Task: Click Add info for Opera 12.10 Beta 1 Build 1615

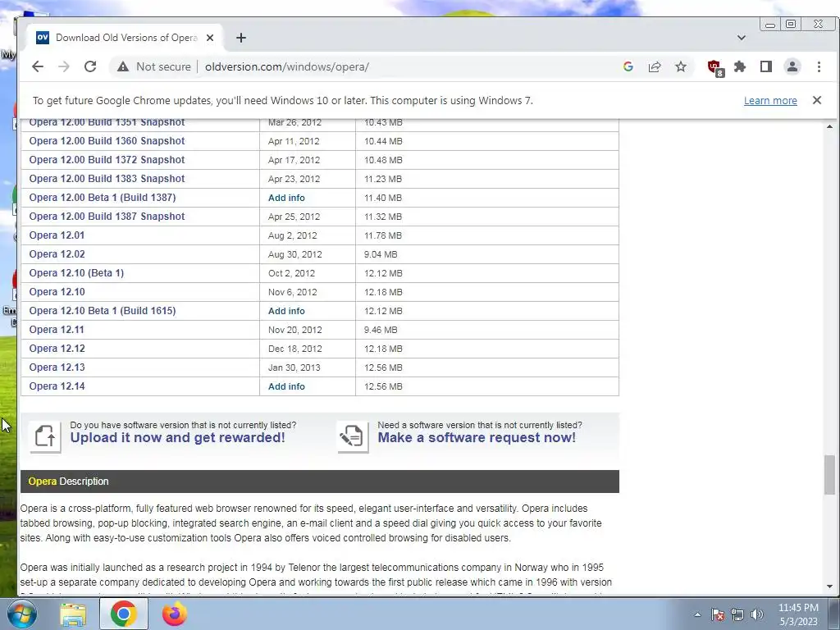Action: [286, 311]
